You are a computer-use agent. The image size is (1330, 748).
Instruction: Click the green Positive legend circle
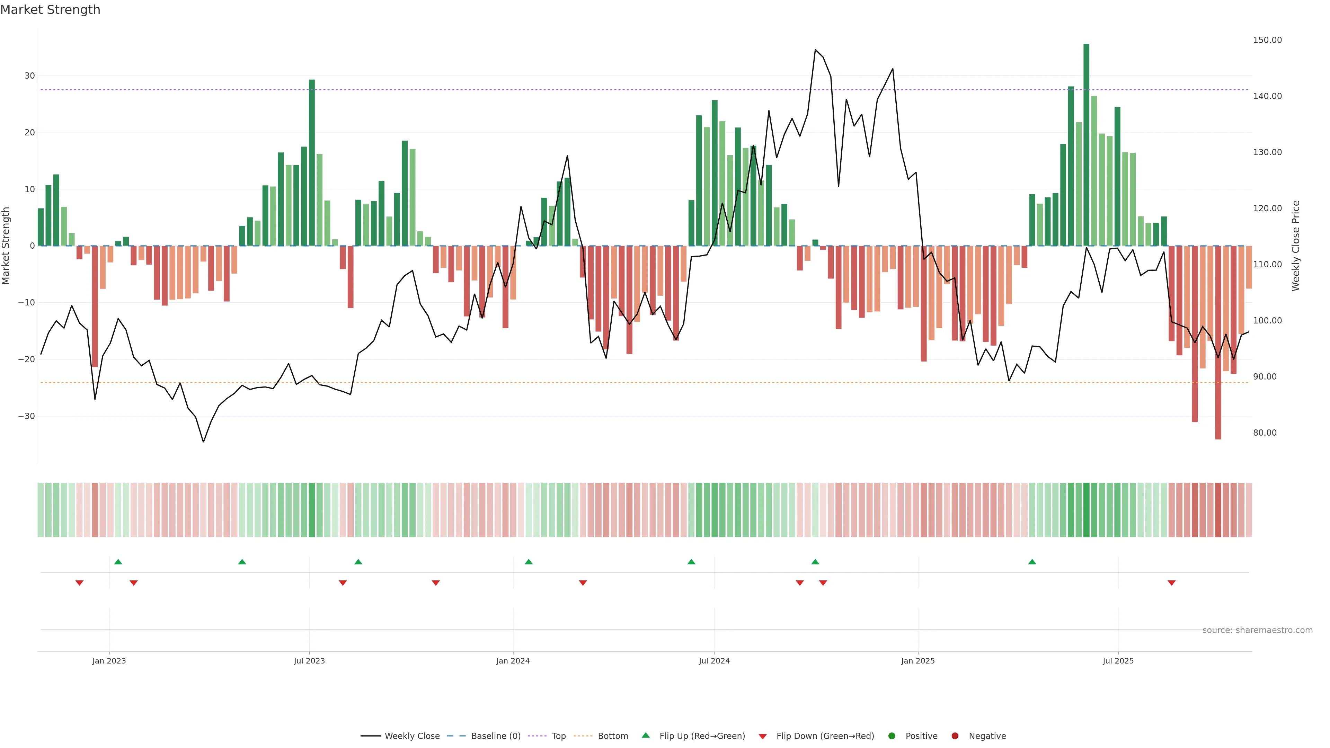pos(892,736)
